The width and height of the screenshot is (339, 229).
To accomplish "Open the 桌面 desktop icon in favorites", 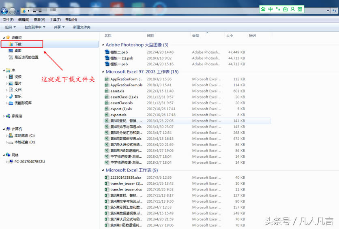I will 11,51.
